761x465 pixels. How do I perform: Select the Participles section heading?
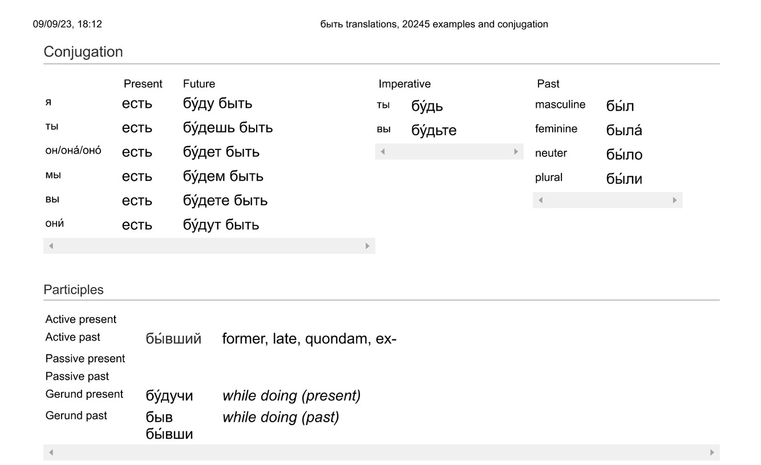point(74,290)
